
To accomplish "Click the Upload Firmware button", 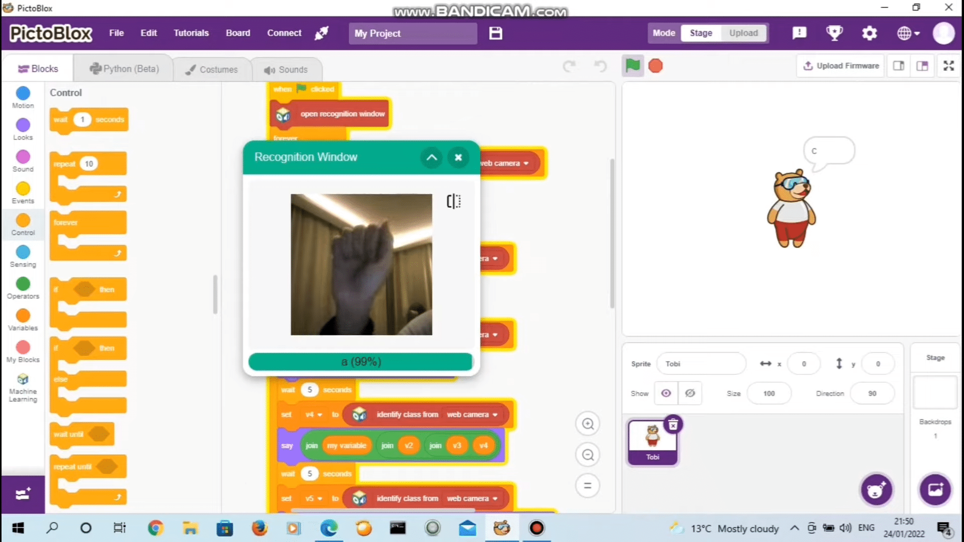I will click(840, 66).
